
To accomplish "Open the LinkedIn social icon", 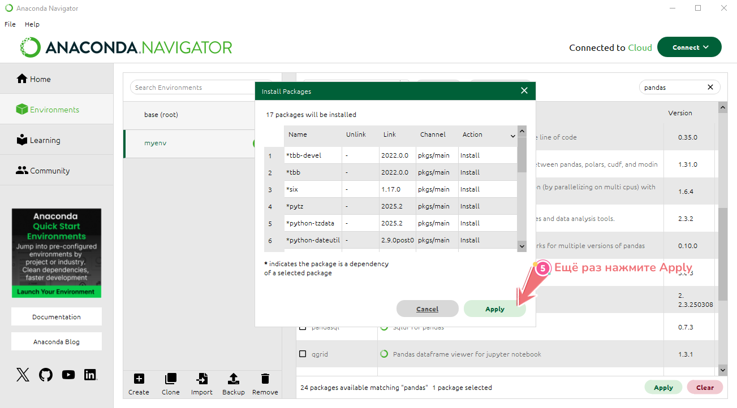I will pos(90,375).
